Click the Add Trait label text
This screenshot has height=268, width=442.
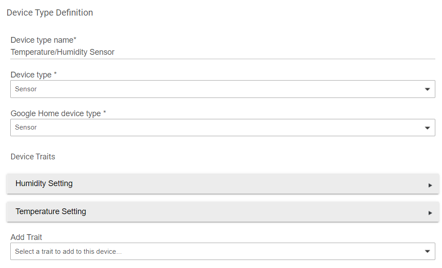[26, 237]
